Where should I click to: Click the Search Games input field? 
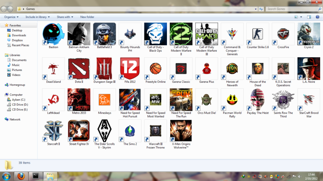293,9
